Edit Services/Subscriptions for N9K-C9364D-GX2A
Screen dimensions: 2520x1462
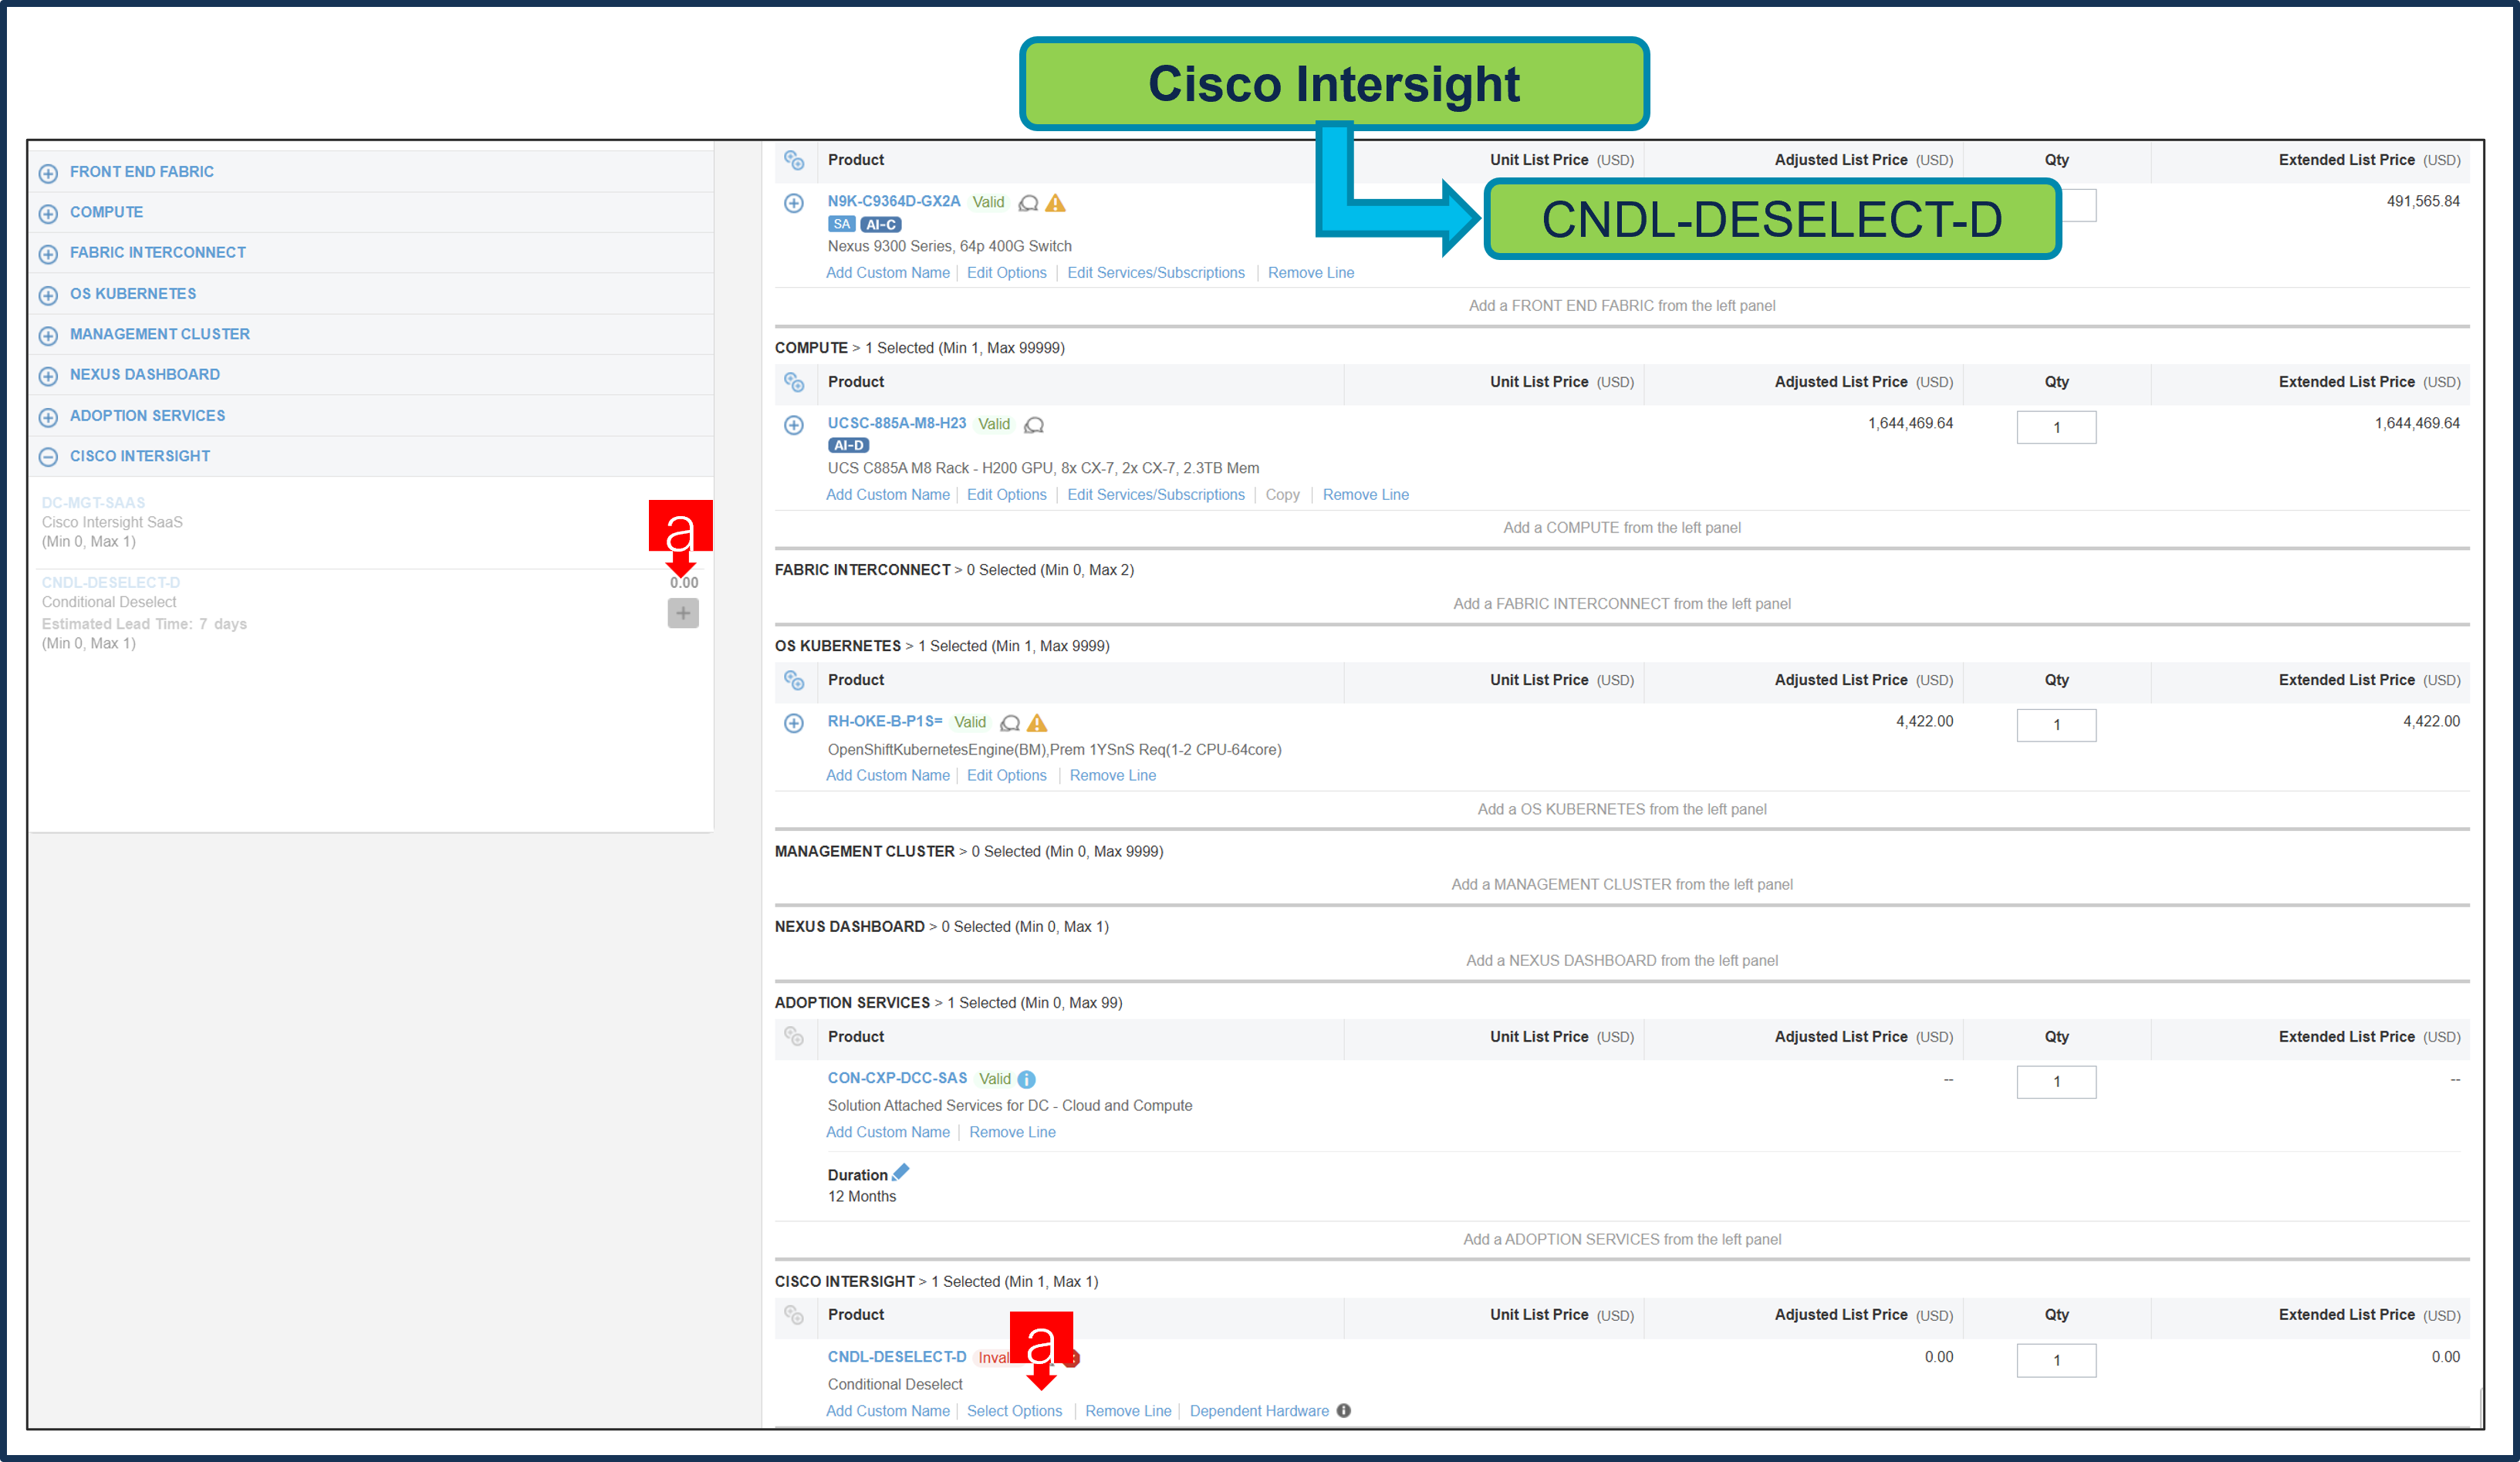coord(1156,273)
